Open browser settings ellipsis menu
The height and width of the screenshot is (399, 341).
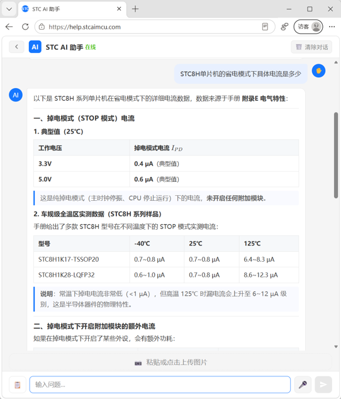click(332, 26)
